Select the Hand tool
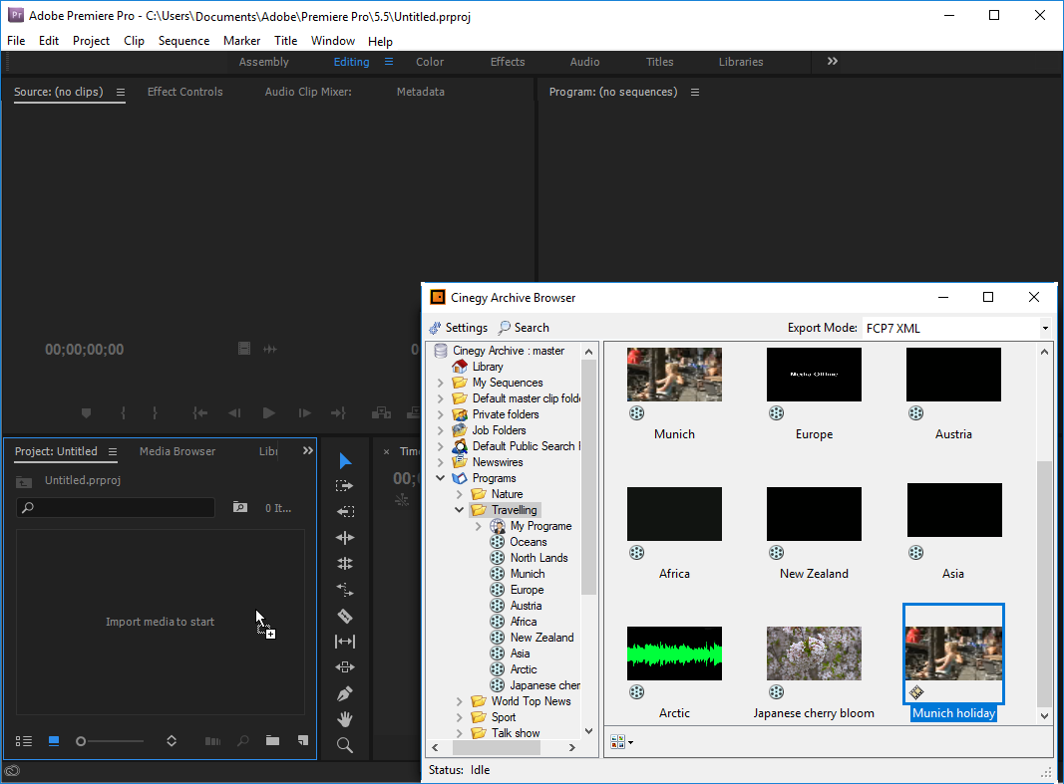1064x784 pixels. (x=345, y=719)
